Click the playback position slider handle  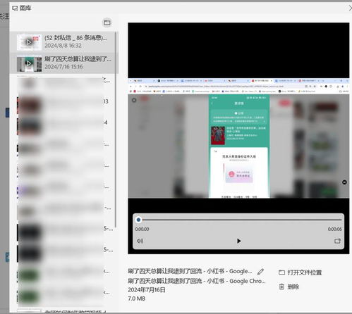[138, 220]
